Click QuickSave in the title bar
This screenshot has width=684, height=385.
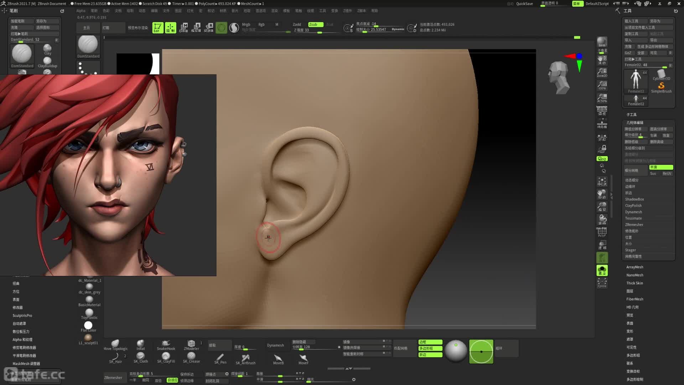524,4
